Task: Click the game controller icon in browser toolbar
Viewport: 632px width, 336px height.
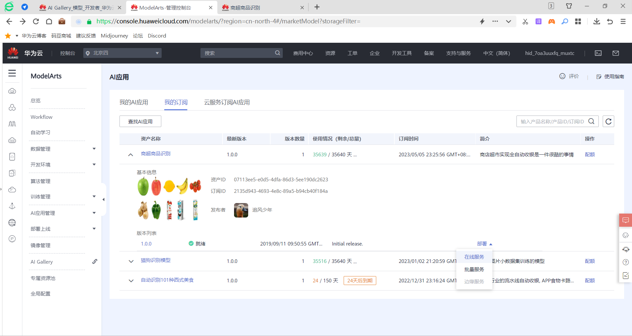Action: tap(552, 21)
